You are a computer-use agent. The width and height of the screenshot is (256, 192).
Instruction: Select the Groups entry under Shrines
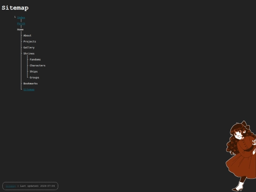click(34, 78)
